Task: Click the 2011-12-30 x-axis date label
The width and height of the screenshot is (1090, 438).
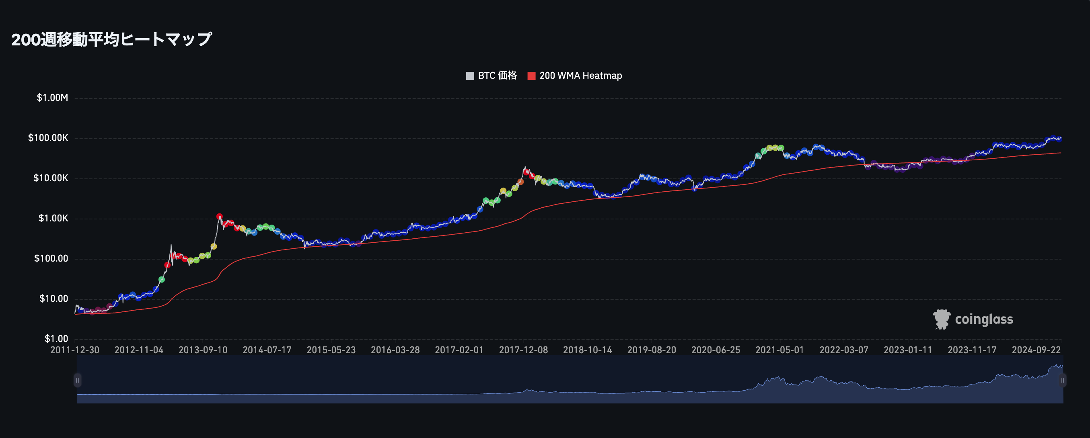Action: point(75,350)
